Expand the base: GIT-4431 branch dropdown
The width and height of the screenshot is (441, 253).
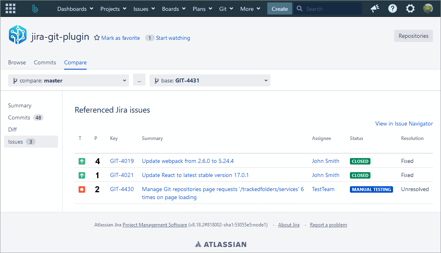(x=210, y=80)
